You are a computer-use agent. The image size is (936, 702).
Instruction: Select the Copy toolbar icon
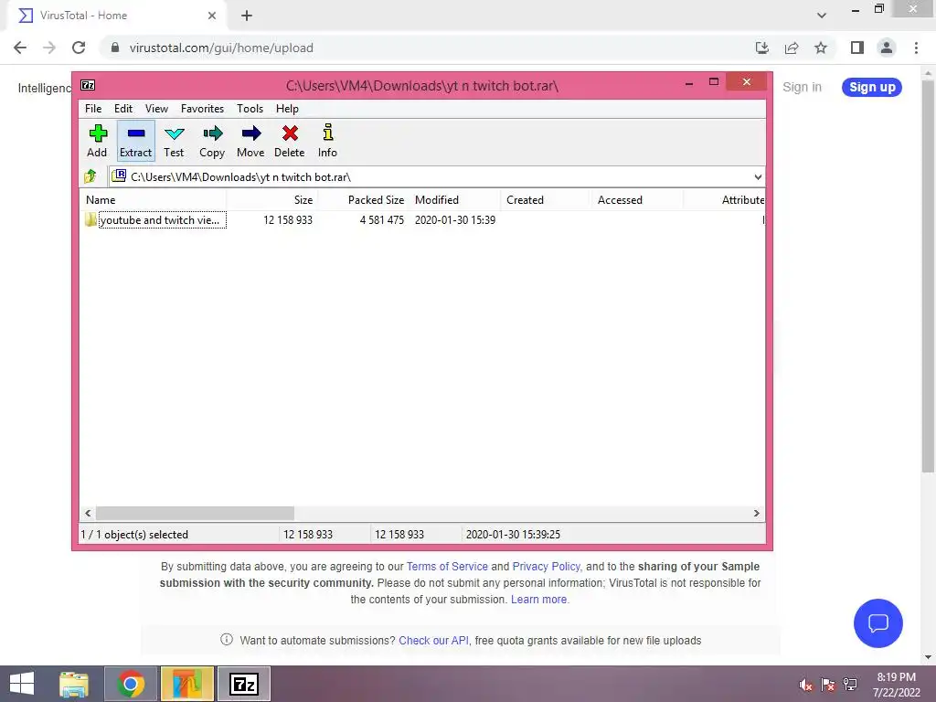coord(212,141)
